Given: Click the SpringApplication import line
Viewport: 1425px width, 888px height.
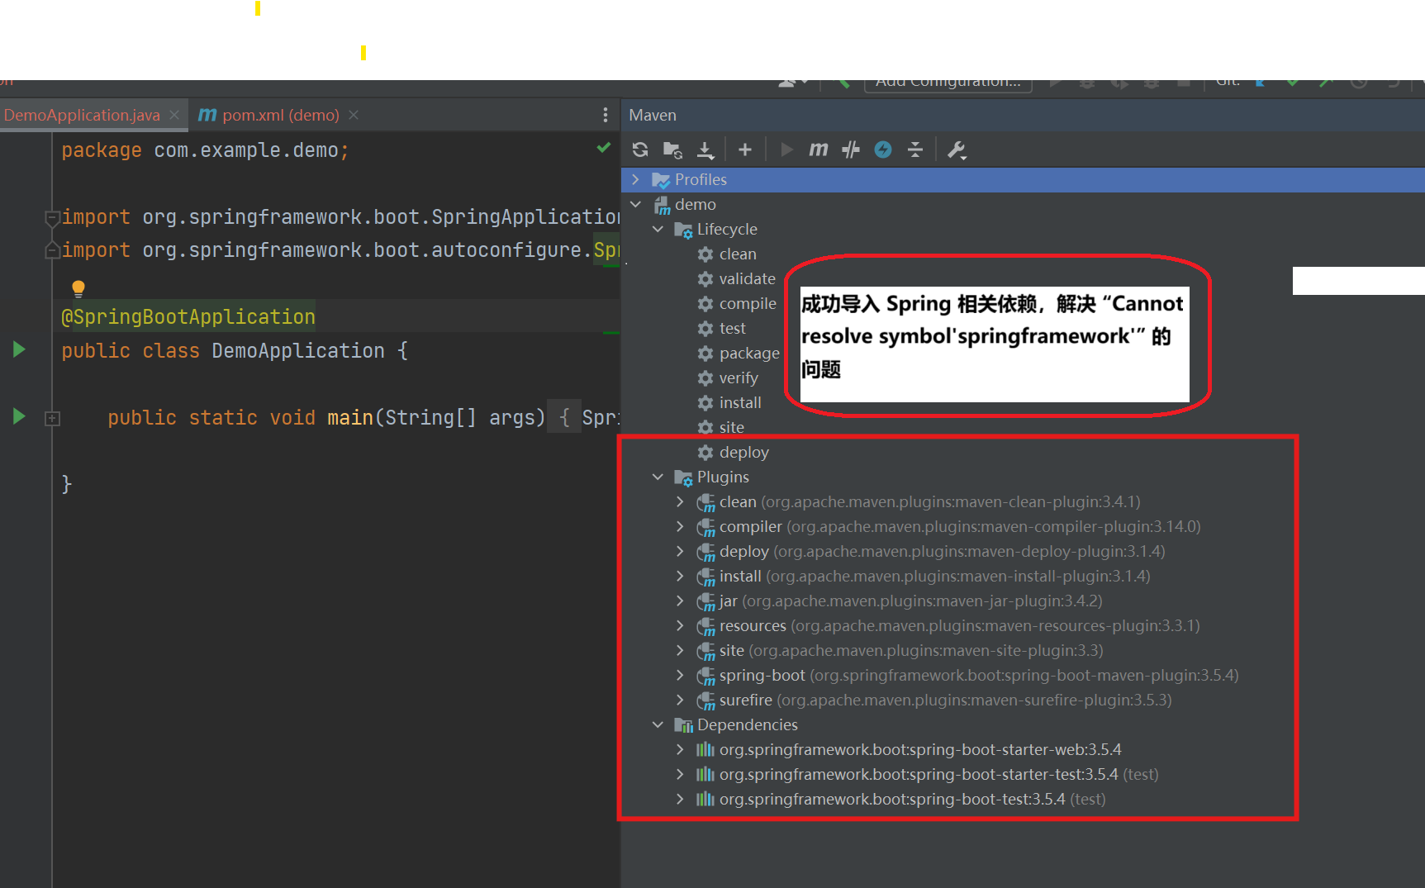Looking at the screenshot, I should point(340,216).
